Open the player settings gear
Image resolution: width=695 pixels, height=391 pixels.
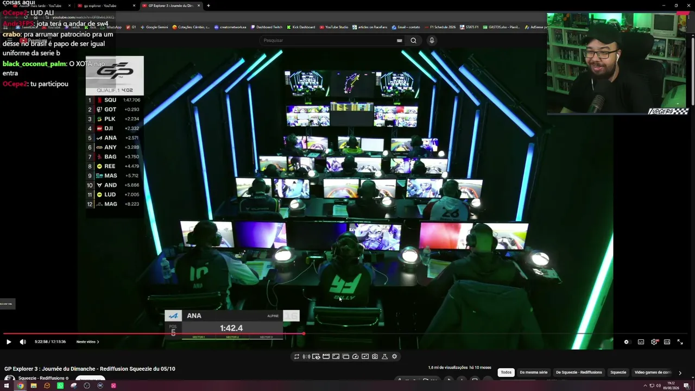coord(654,342)
